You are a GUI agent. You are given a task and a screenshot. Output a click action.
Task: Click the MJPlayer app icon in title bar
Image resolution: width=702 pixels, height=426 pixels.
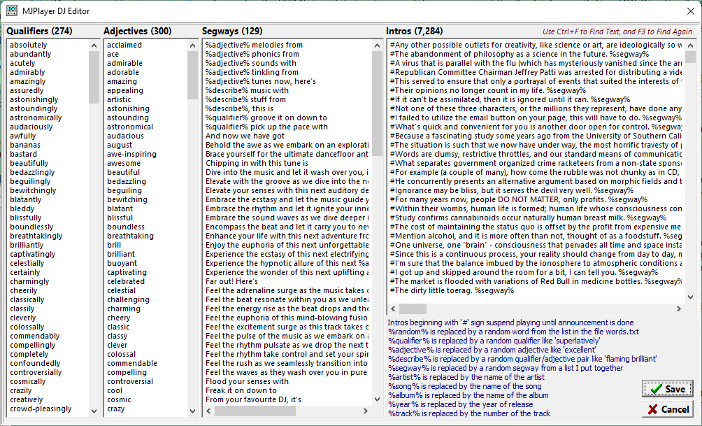pos(12,10)
